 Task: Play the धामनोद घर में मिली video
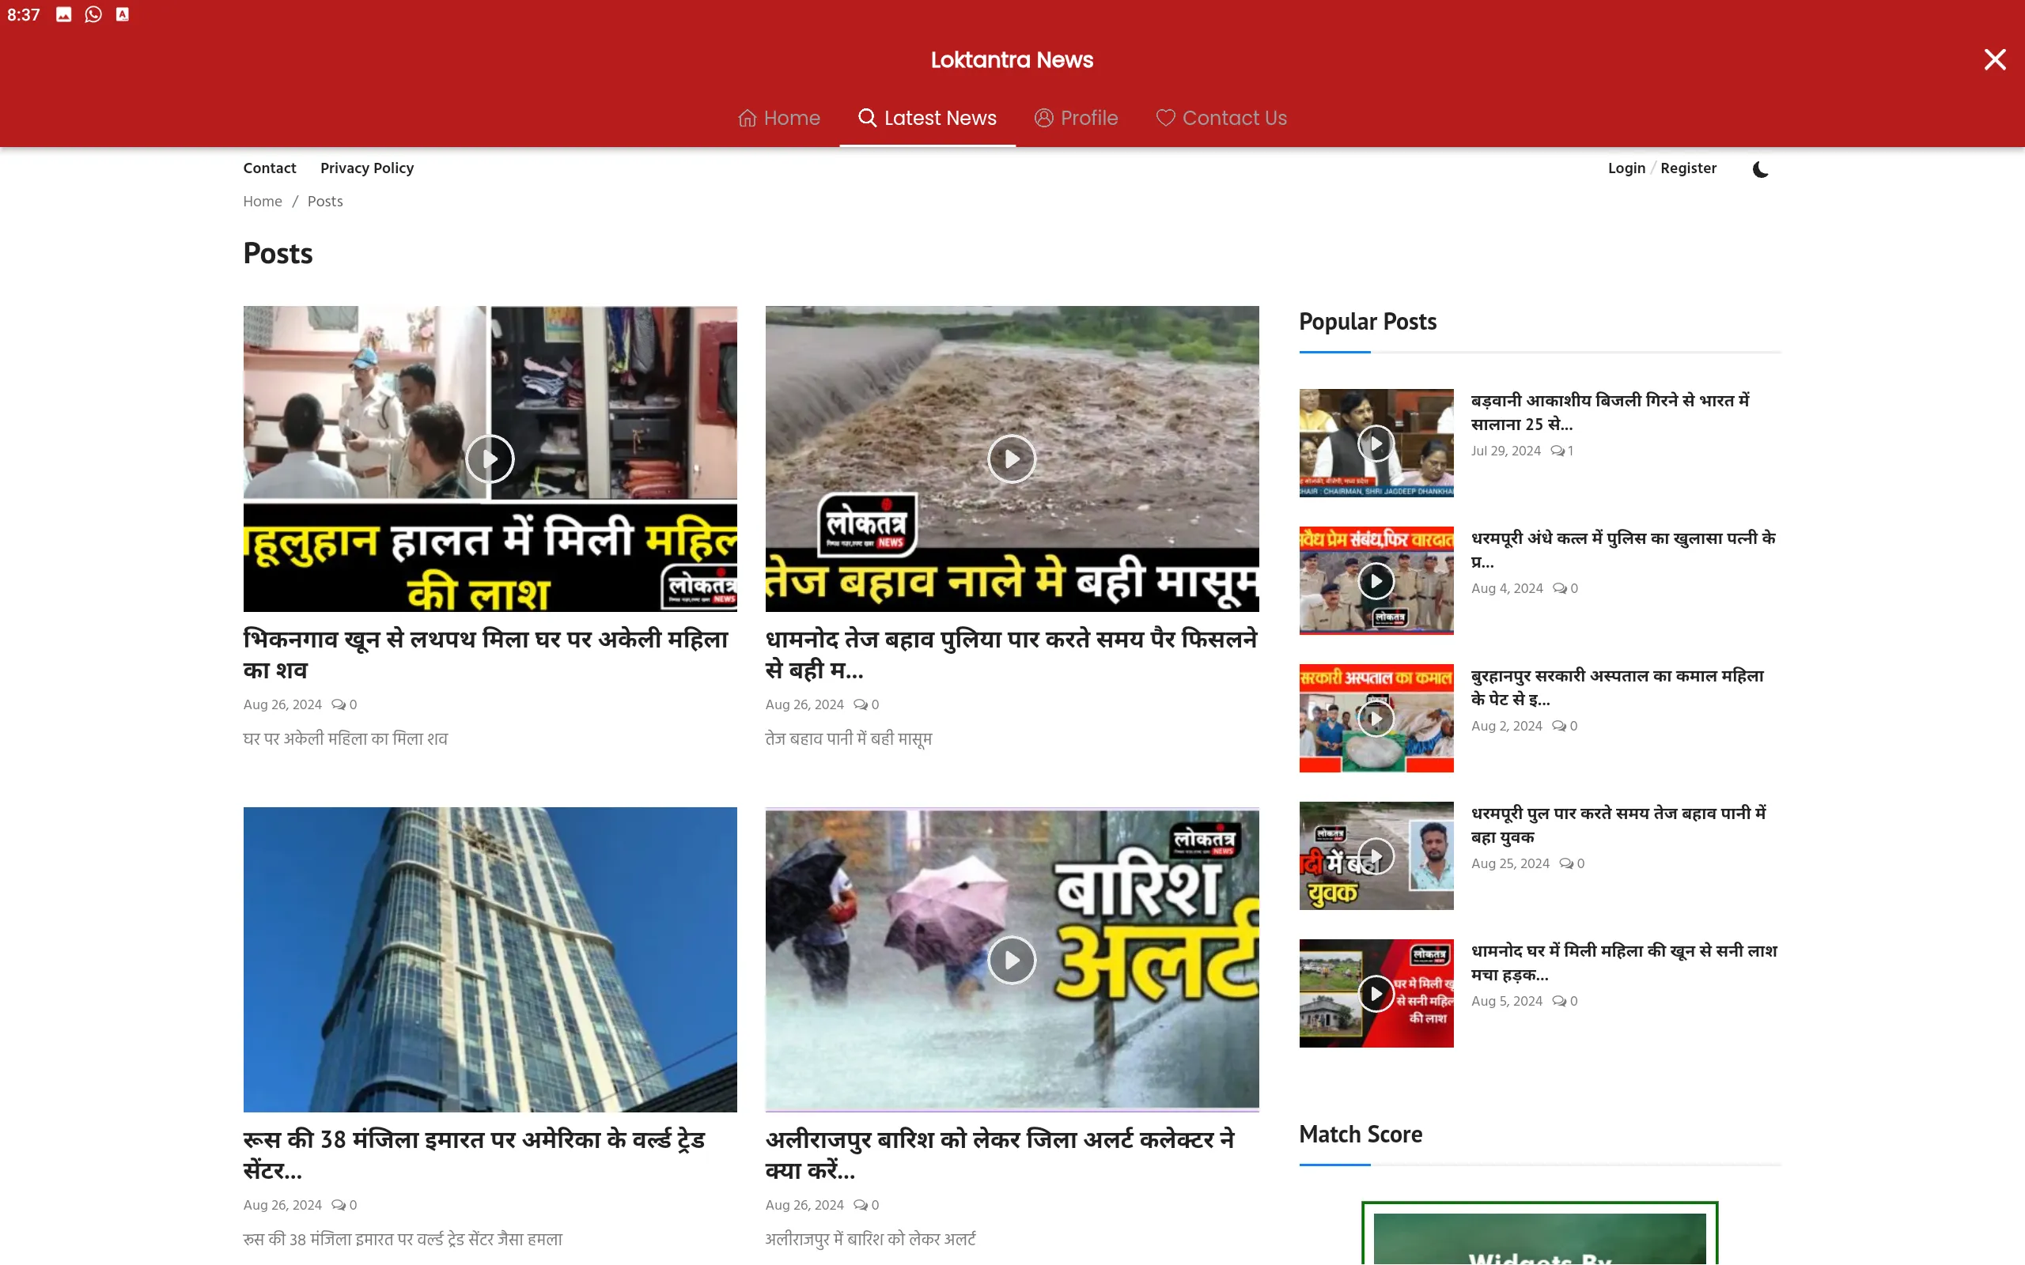tap(1376, 993)
